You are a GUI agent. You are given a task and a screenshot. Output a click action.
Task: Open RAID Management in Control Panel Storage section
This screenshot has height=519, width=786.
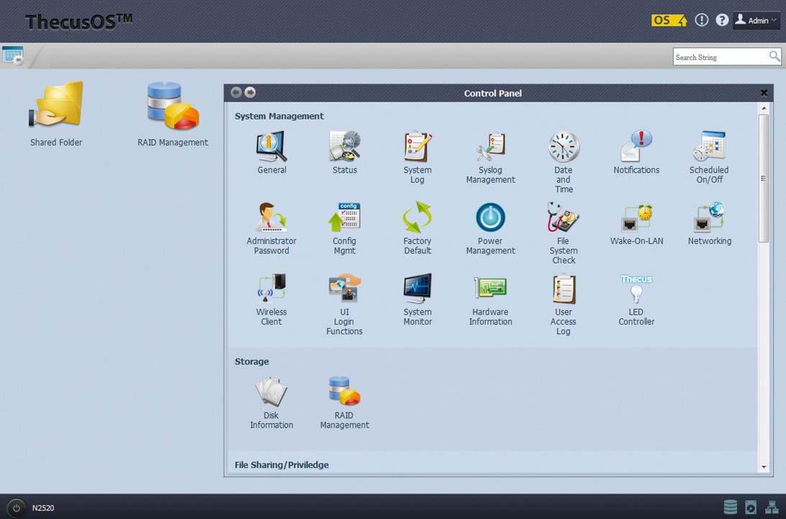click(x=344, y=392)
